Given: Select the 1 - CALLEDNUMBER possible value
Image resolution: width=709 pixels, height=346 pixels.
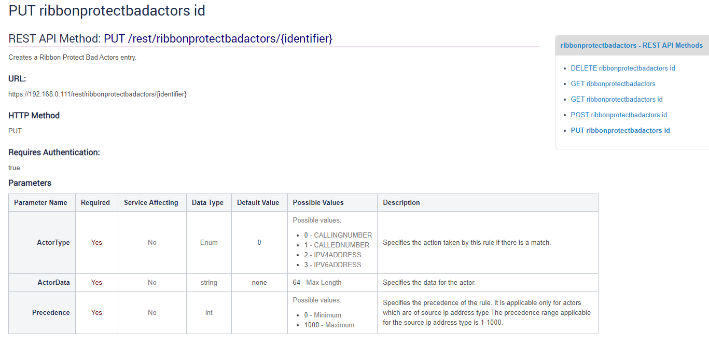Looking at the screenshot, I should (333, 245).
